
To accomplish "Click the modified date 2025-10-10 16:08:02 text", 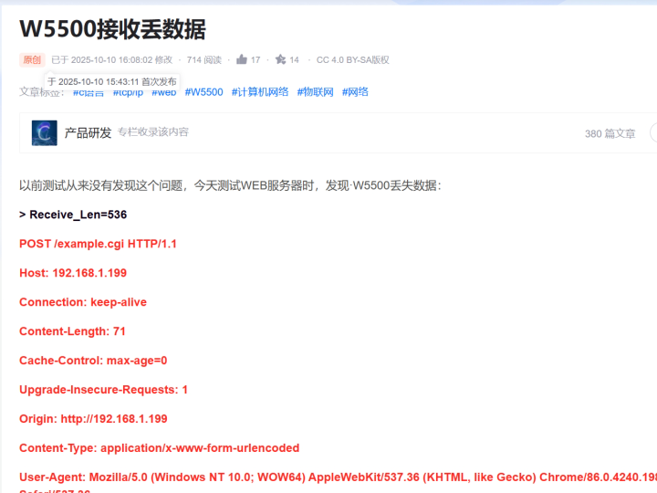I will point(112,60).
